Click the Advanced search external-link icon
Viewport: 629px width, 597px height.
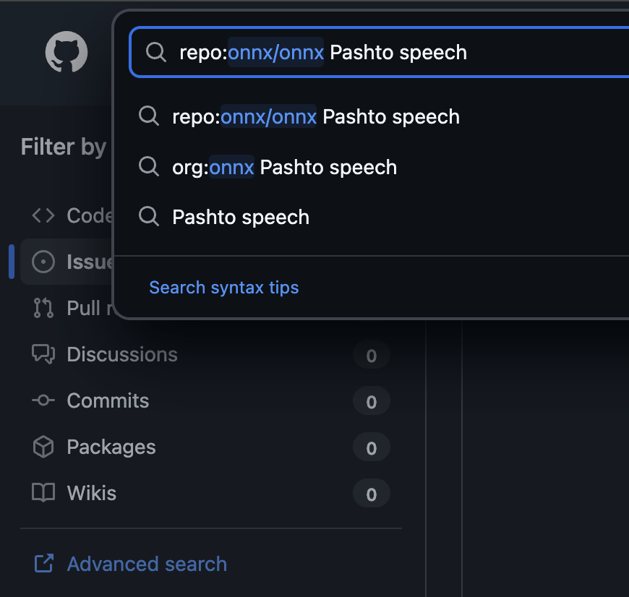44,564
